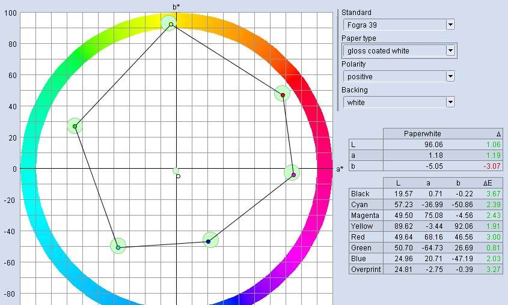Expand the Backing dropdown set to white
This screenshot has width=508, height=305.
[x=398, y=103]
